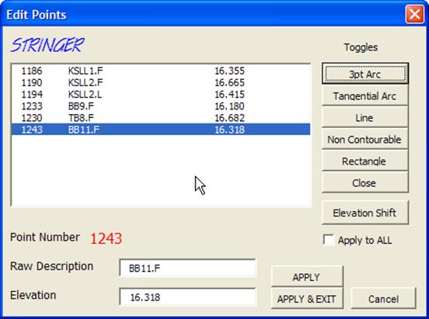
Task: Click the Elevation input field
Action: tap(188, 296)
